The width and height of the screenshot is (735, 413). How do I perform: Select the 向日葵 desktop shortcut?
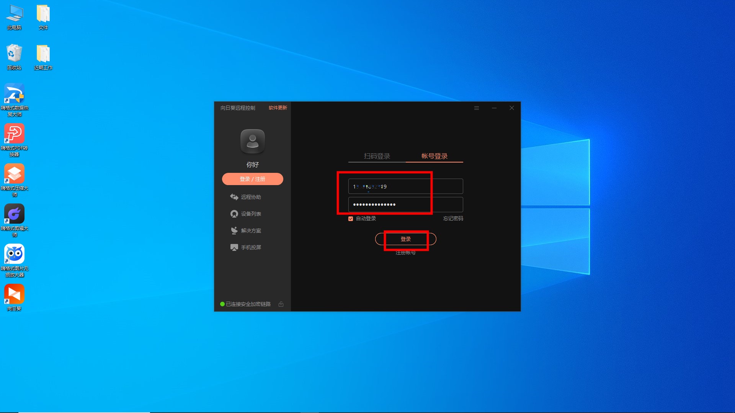[x=14, y=298]
